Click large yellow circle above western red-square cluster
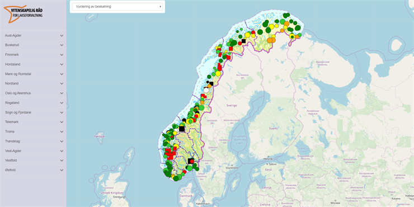414x207 pixels. click(176, 146)
